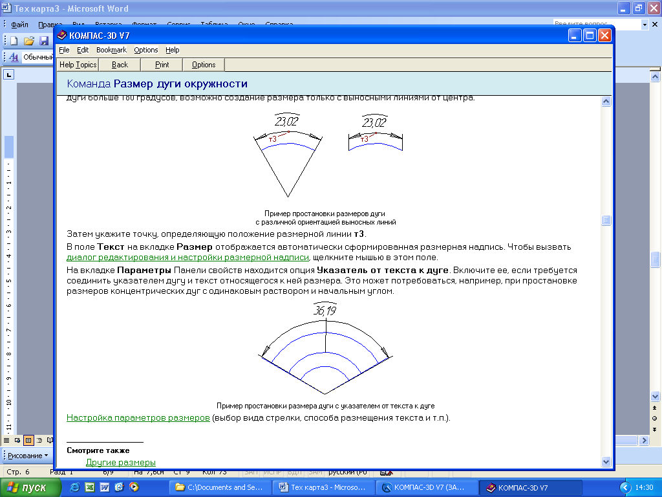The image size is (662, 497).
Task: Click the tab-stop selector at Word ruler corner
Action: click(x=9, y=75)
